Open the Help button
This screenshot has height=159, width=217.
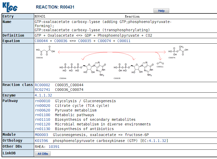click(x=161, y=11)
